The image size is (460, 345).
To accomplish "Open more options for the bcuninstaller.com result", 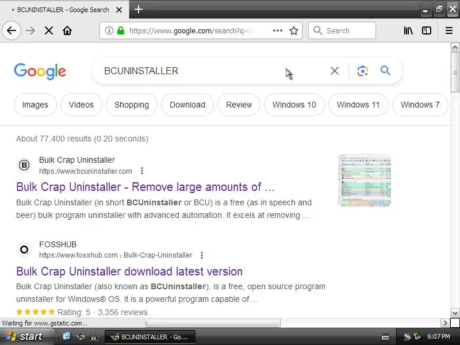I will (142, 171).
